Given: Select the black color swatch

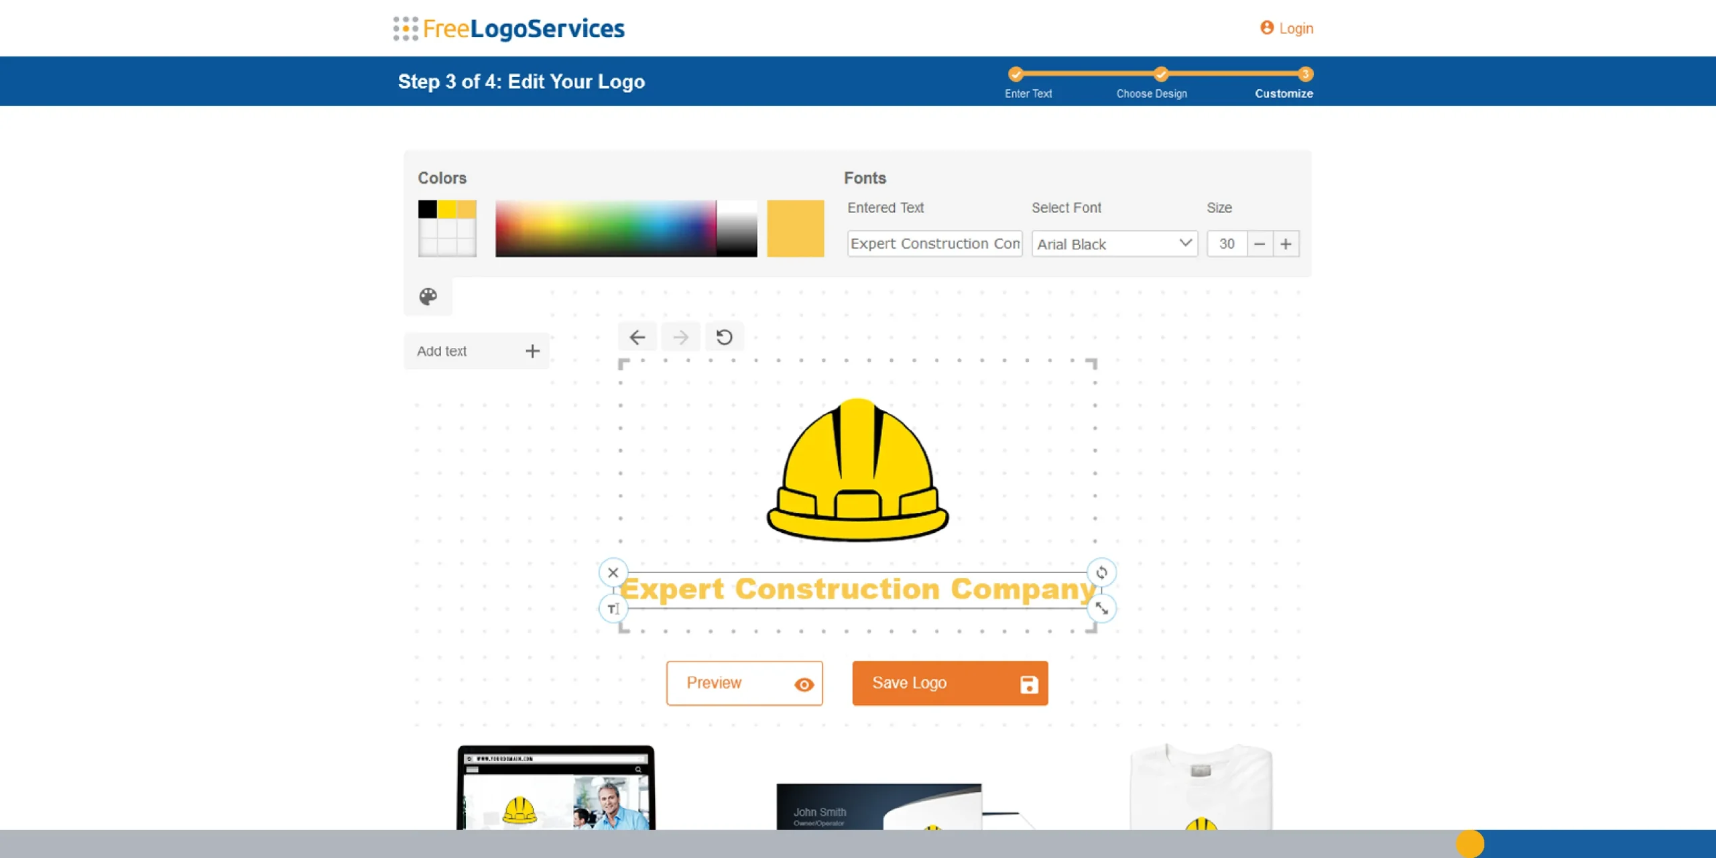Looking at the screenshot, I should coord(427,209).
